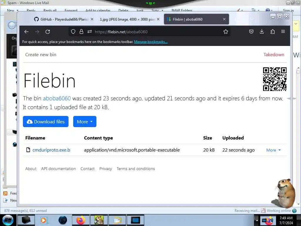Image resolution: width=301 pixels, height=226 pixels.
Task: Expand More options for cmduriproto.exe.b row
Action: tap(273, 150)
